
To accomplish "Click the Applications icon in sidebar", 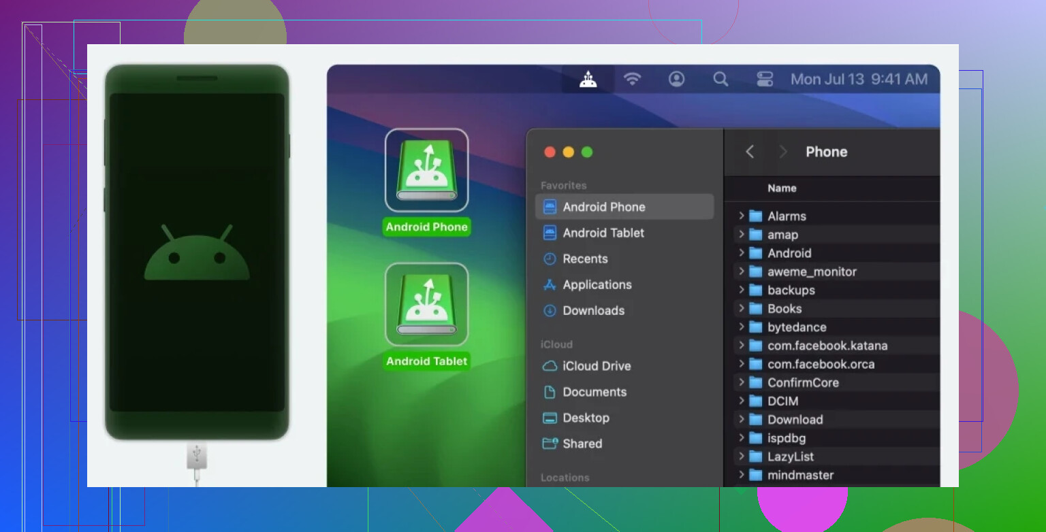I will point(550,284).
